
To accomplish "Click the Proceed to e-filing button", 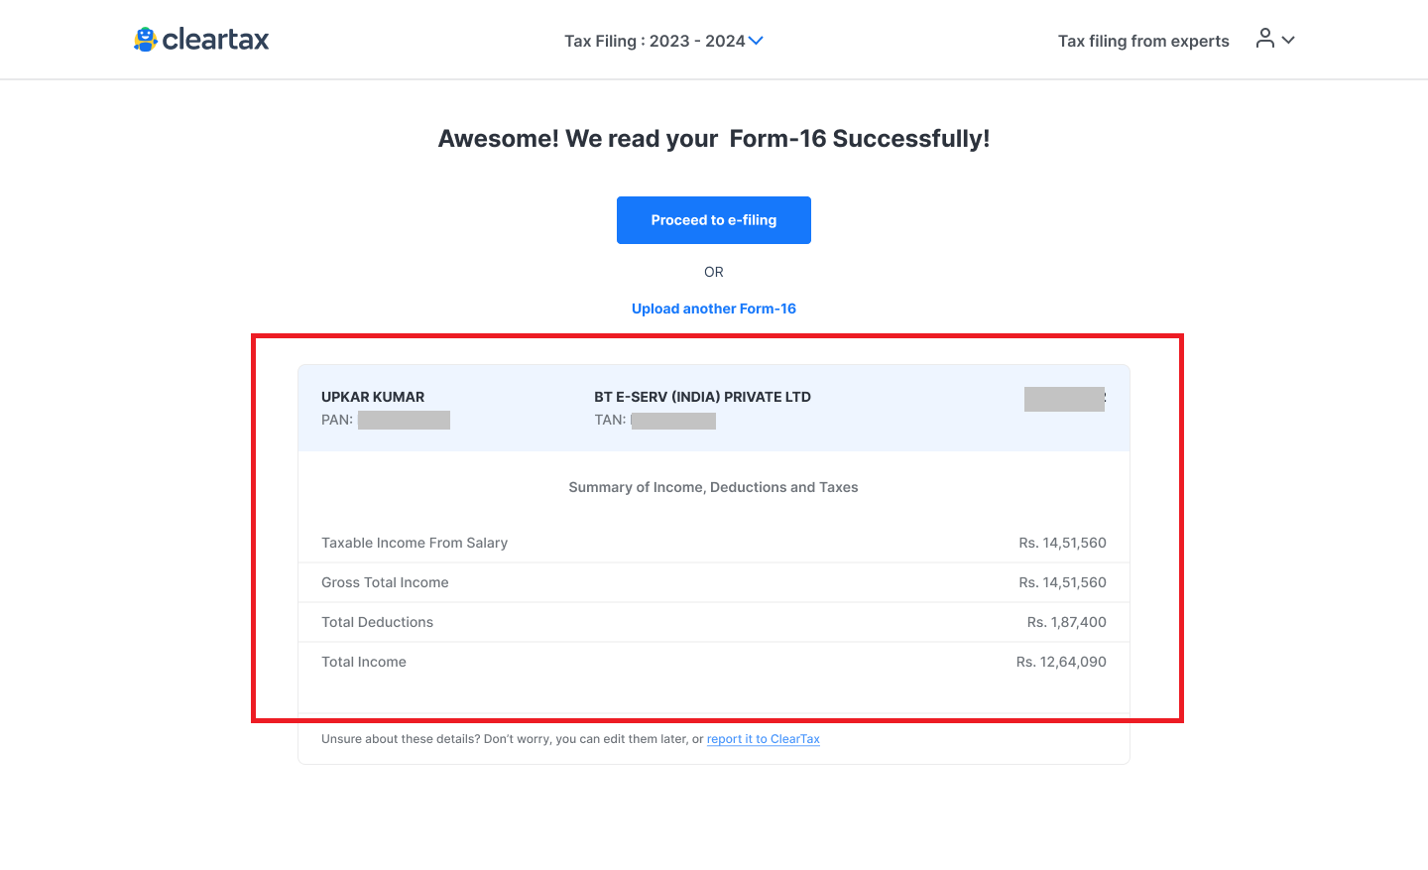I will point(714,220).
